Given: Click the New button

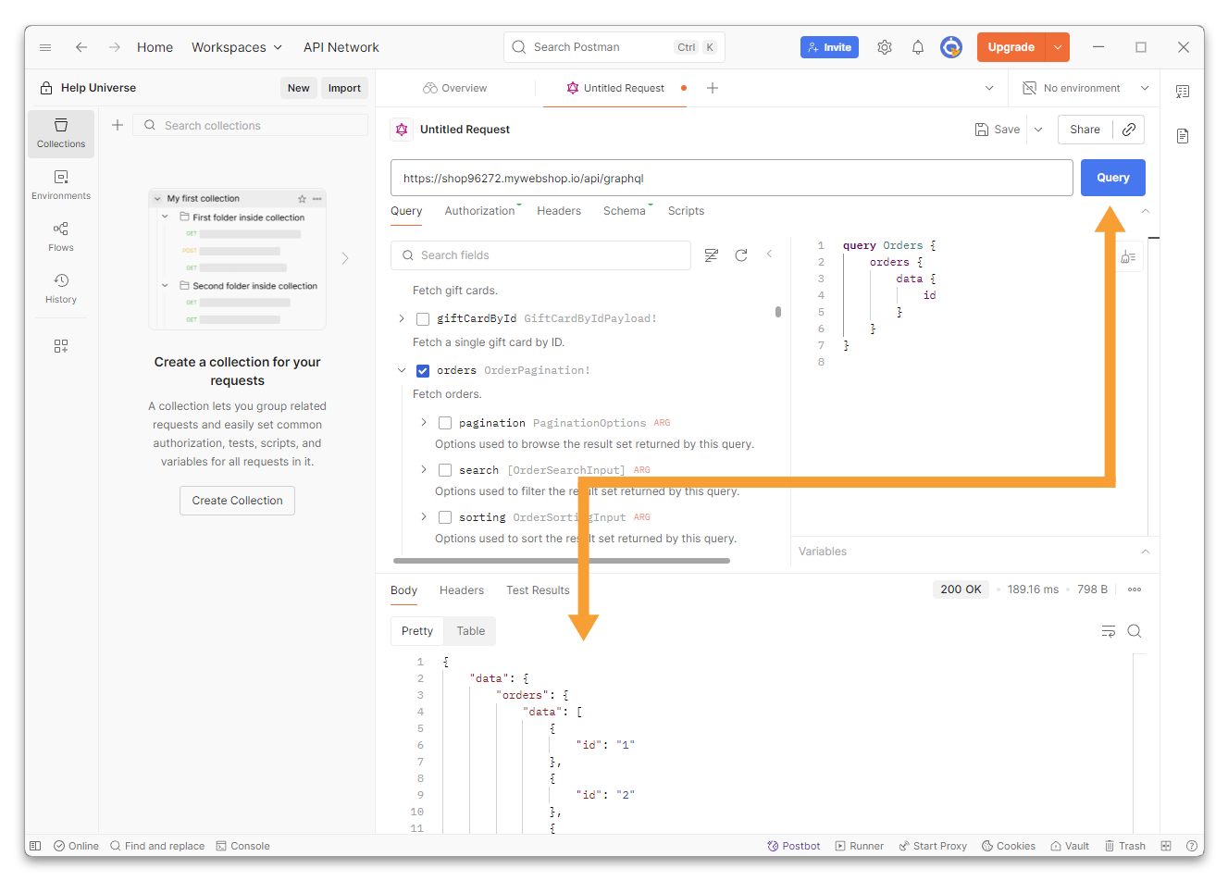Looking at the screenshot, I should [x=298, y=88].
